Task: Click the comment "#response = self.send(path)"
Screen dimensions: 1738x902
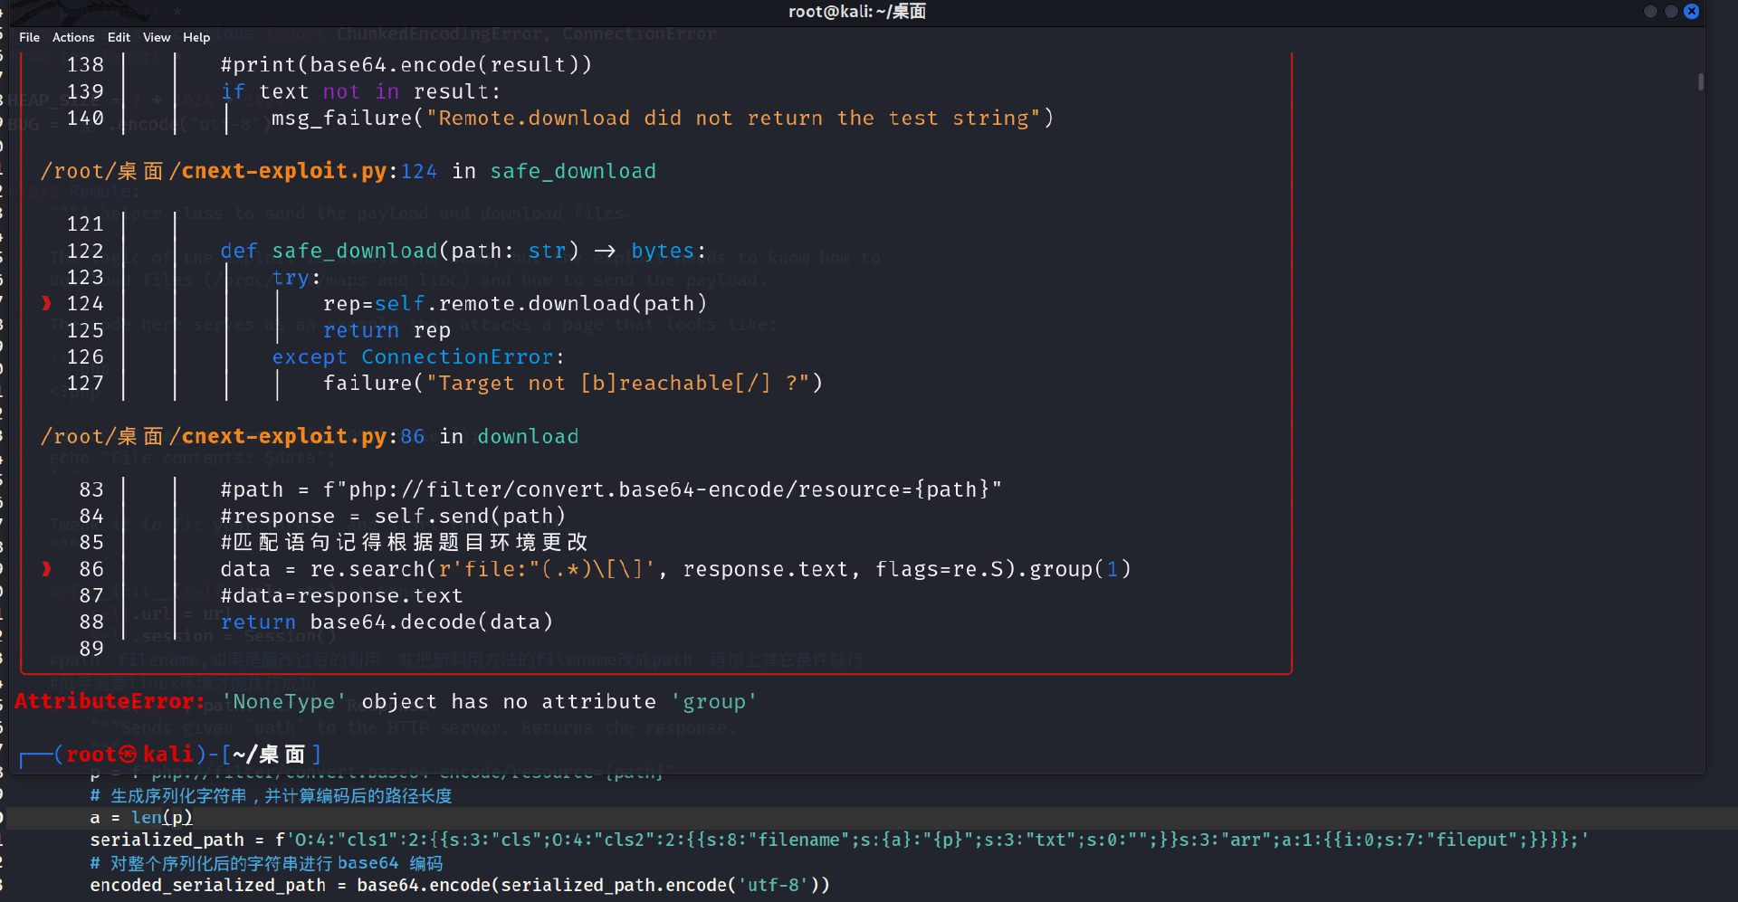Action: pyautogui.click(x=394, y=516)
